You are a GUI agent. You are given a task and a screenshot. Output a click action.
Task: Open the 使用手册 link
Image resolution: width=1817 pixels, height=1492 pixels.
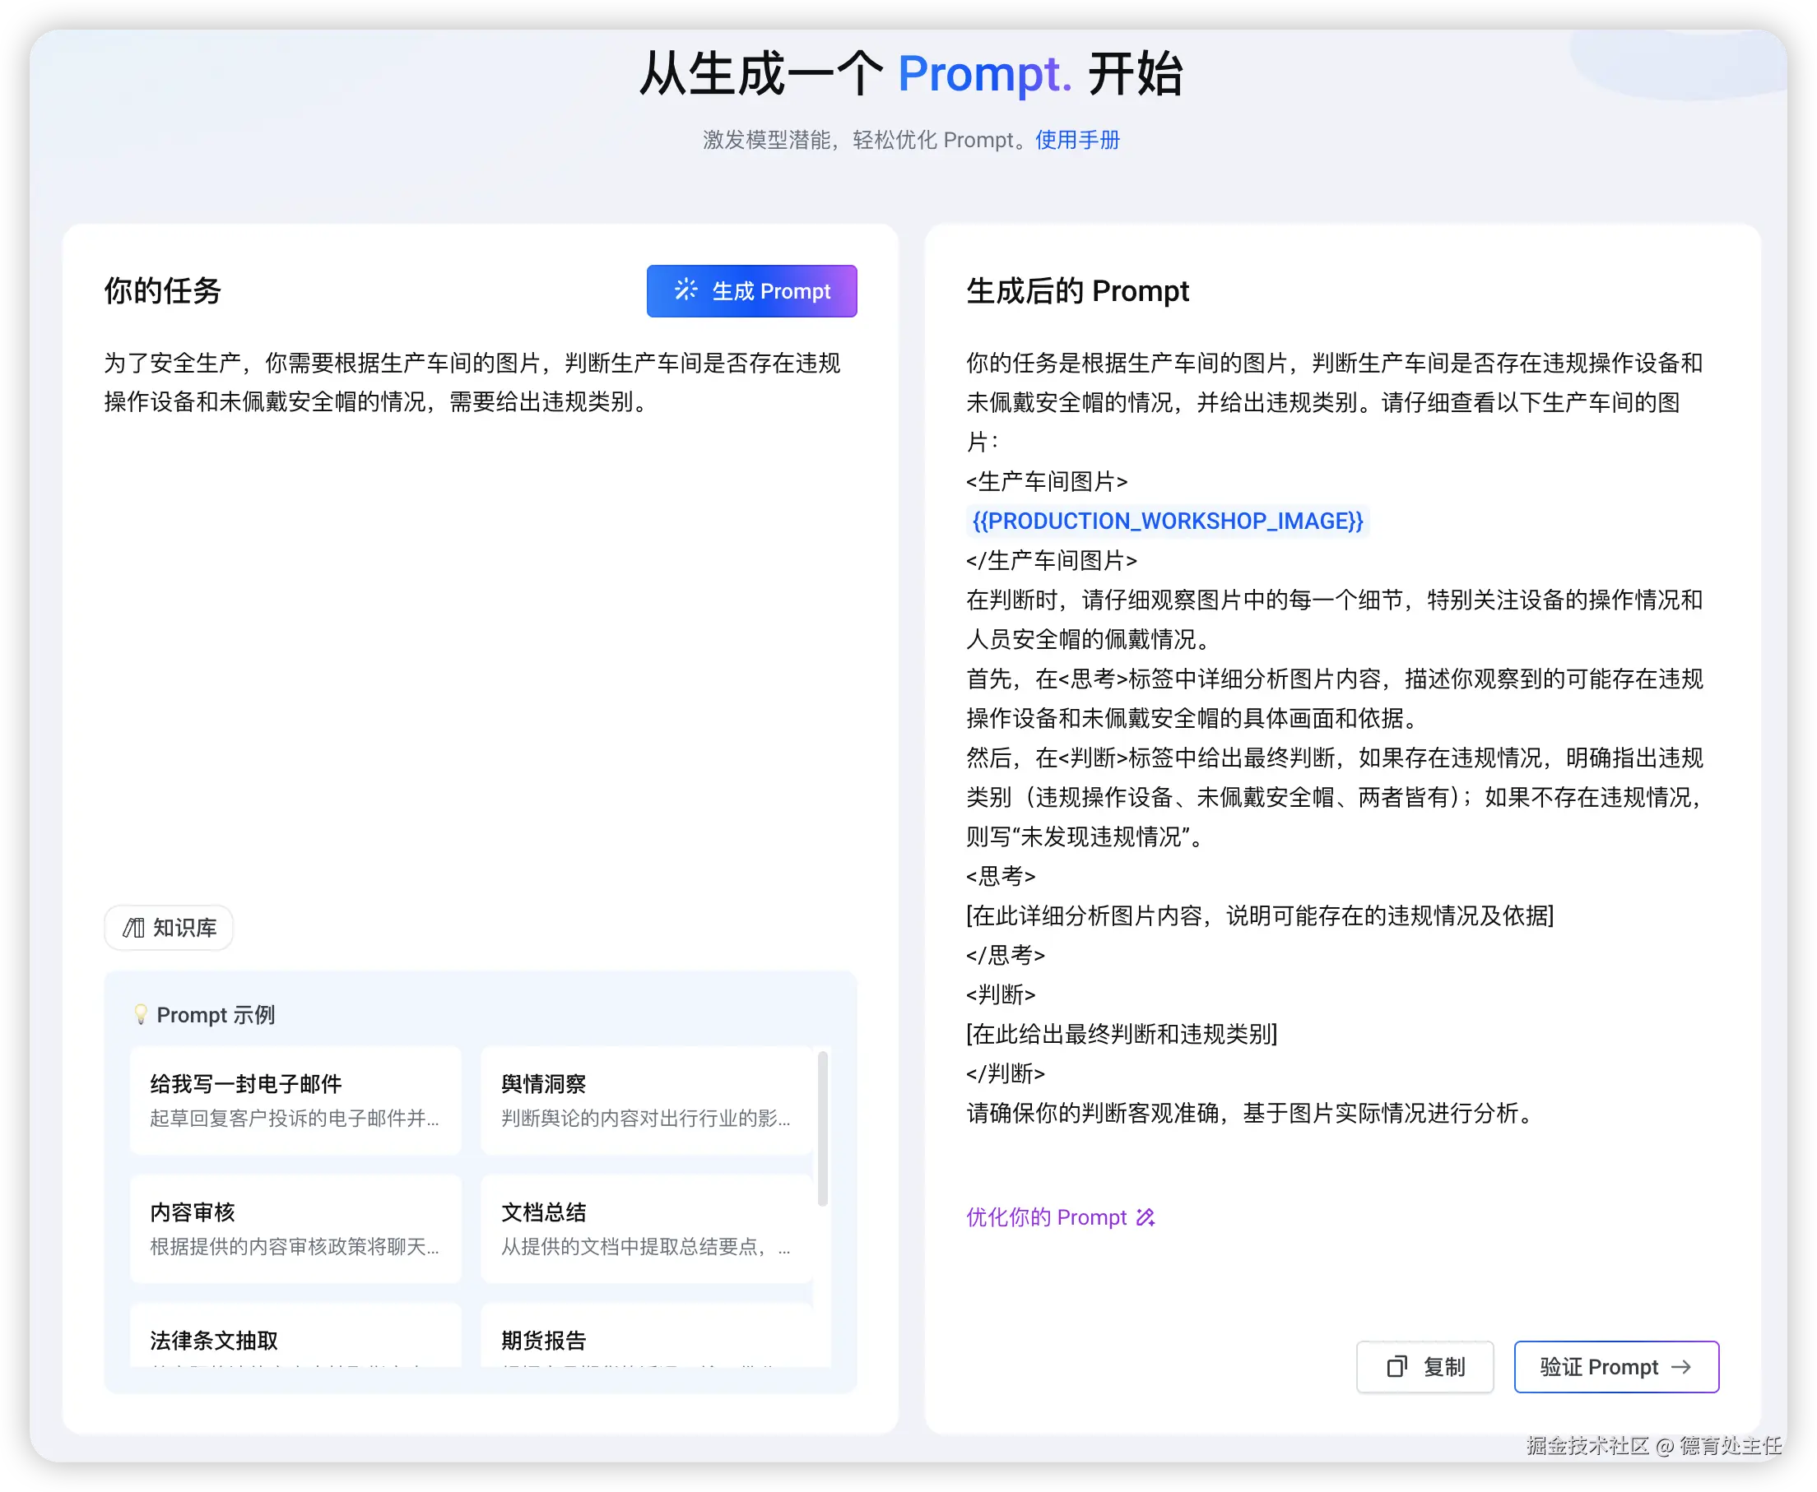1076,140
